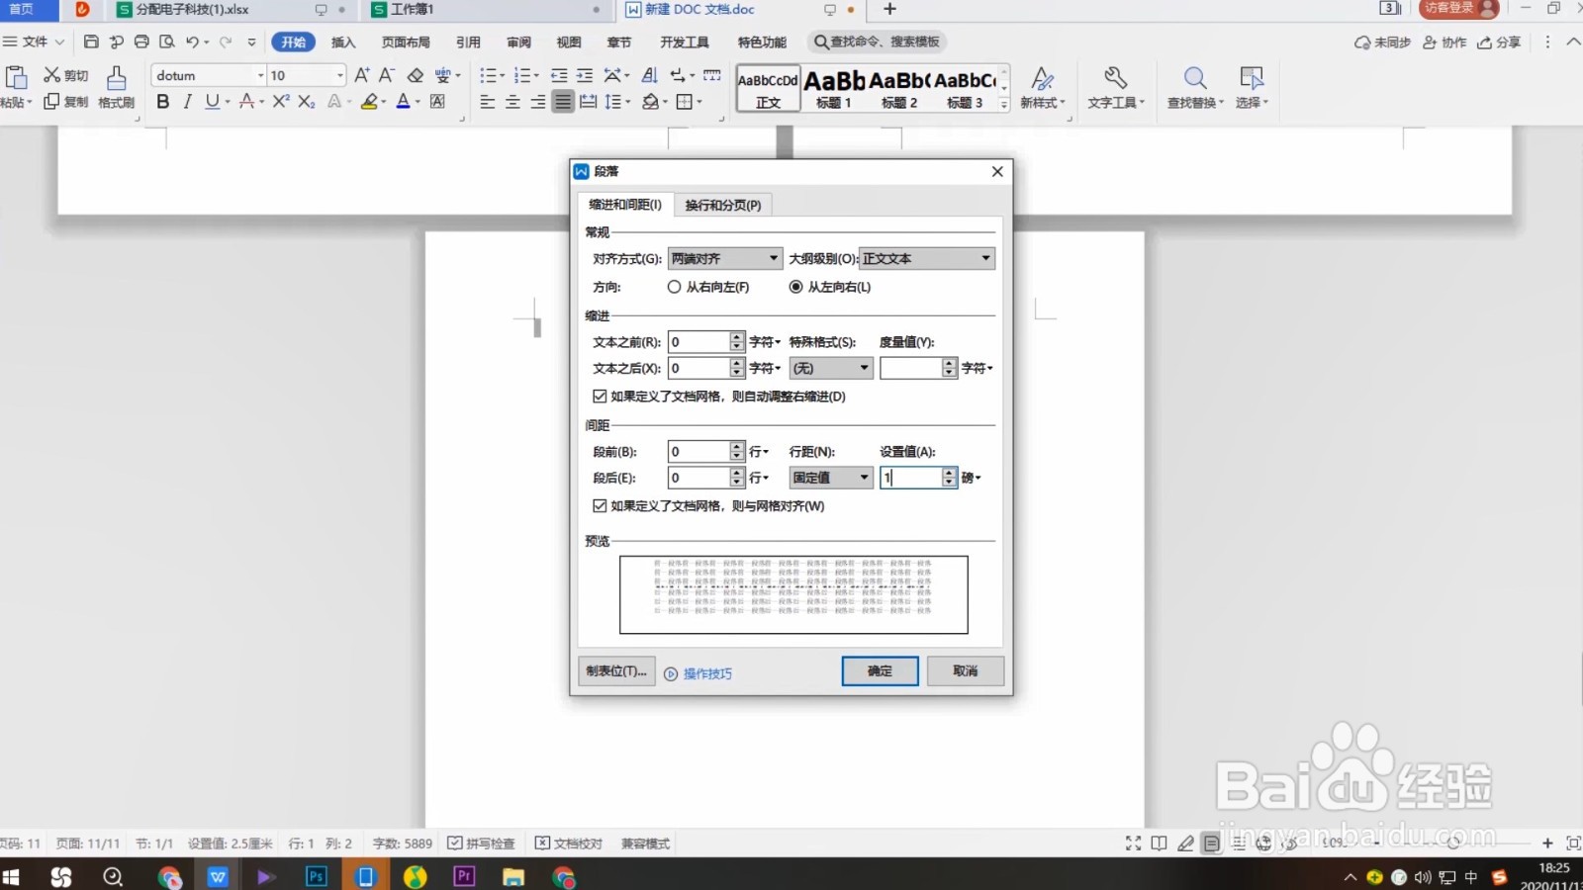This screenshot has height=890, width=1583.
Task: Click the print icon in quick toolbar
Action: pyautogui.click(x=141, y=42)
